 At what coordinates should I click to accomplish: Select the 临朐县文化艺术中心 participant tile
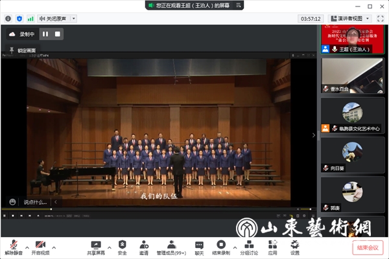[x=352, y=115]
